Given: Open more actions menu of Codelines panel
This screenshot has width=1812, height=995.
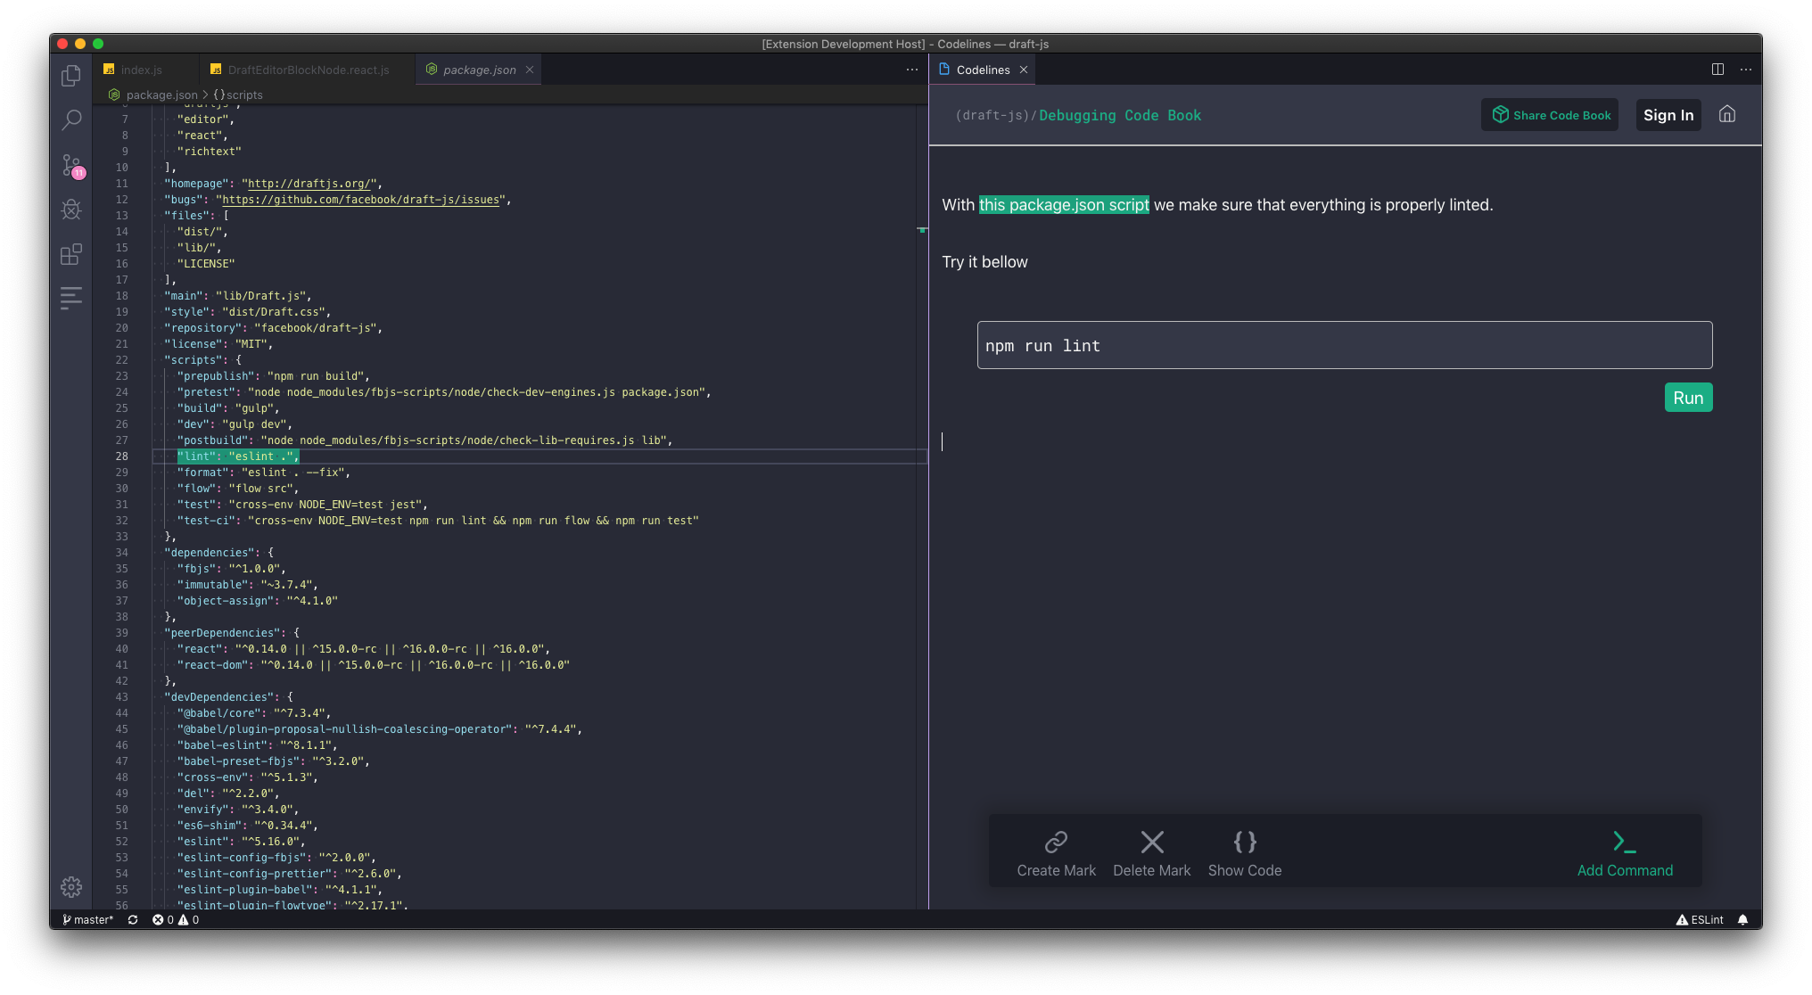Looking at the screenshot, I should (1746, 70).
